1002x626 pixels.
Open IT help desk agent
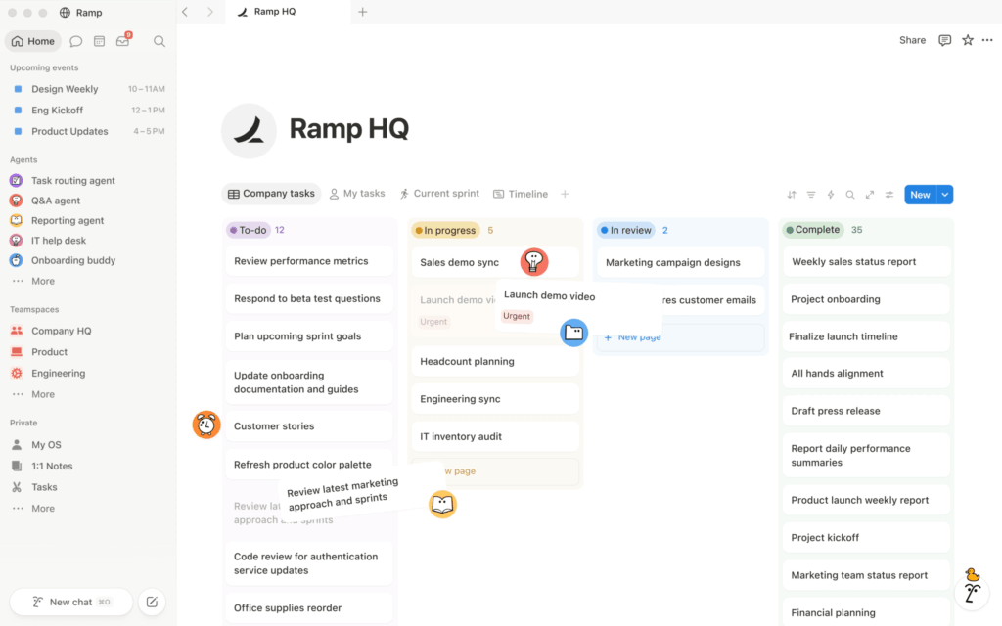pos(58,241)
